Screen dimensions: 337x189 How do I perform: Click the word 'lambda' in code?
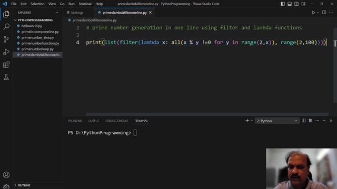(x=150, y=43)
